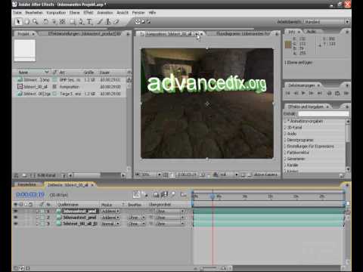Viewport: 363px width, 272px height.
Task: Open layer 1 Übergeordnet Ohne dropdown
Action: [170, 212]
